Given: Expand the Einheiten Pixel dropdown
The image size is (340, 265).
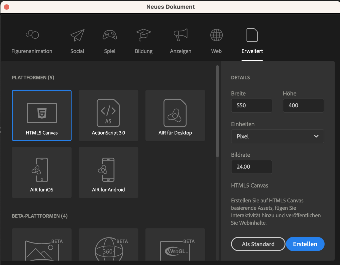Looking at the screenshot, I should (x=277, y=136).
